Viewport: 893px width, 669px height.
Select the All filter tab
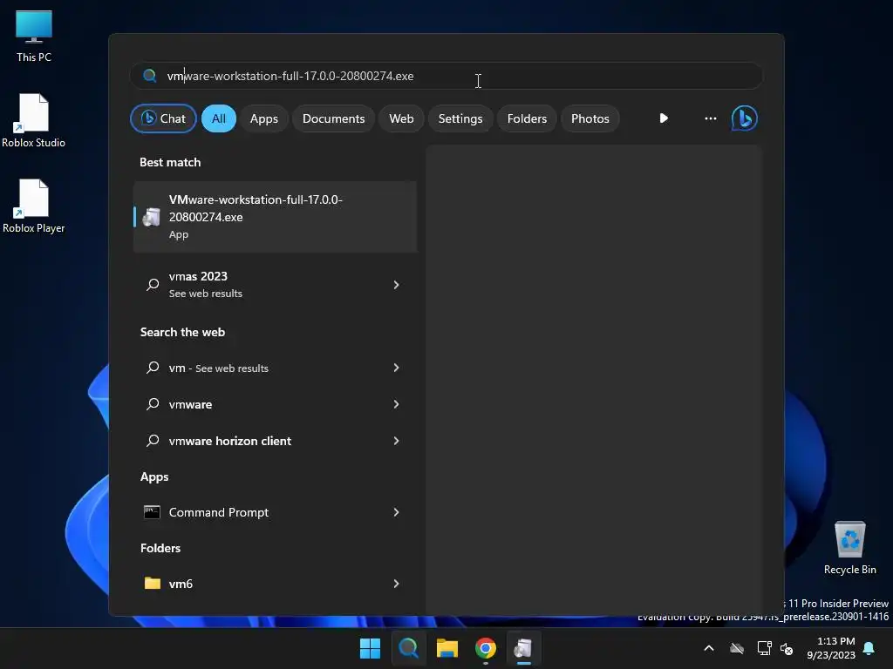tap(219, 118)
